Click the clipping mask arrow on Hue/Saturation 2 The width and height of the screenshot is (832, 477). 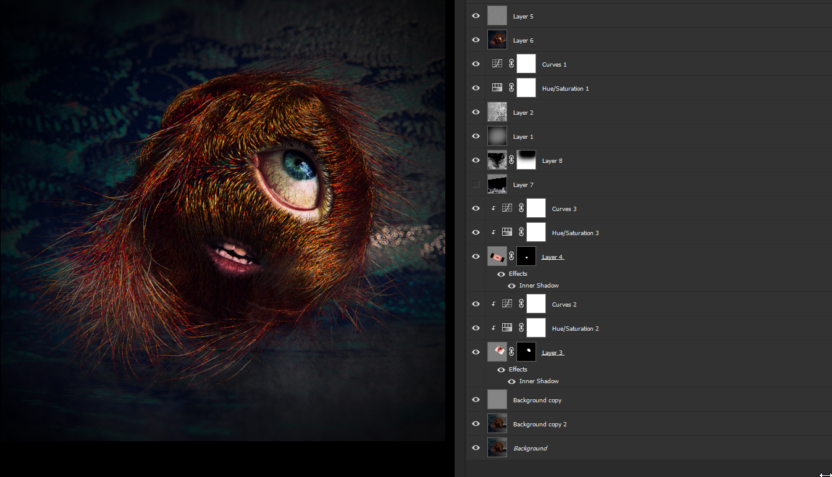click(493, 328)
